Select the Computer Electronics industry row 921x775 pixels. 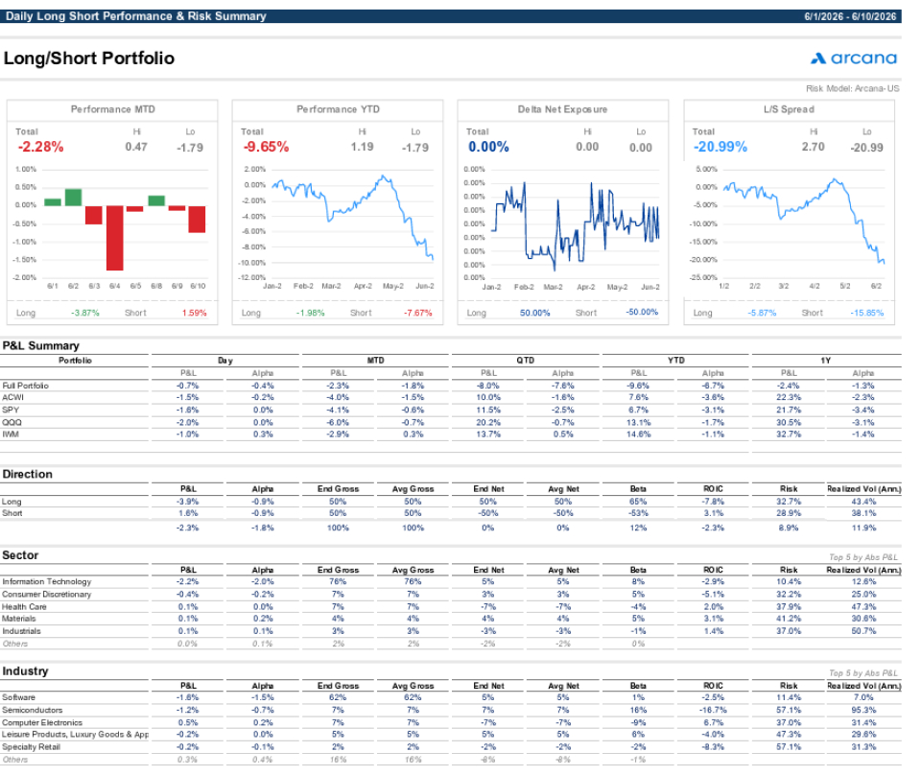point(451,722)
